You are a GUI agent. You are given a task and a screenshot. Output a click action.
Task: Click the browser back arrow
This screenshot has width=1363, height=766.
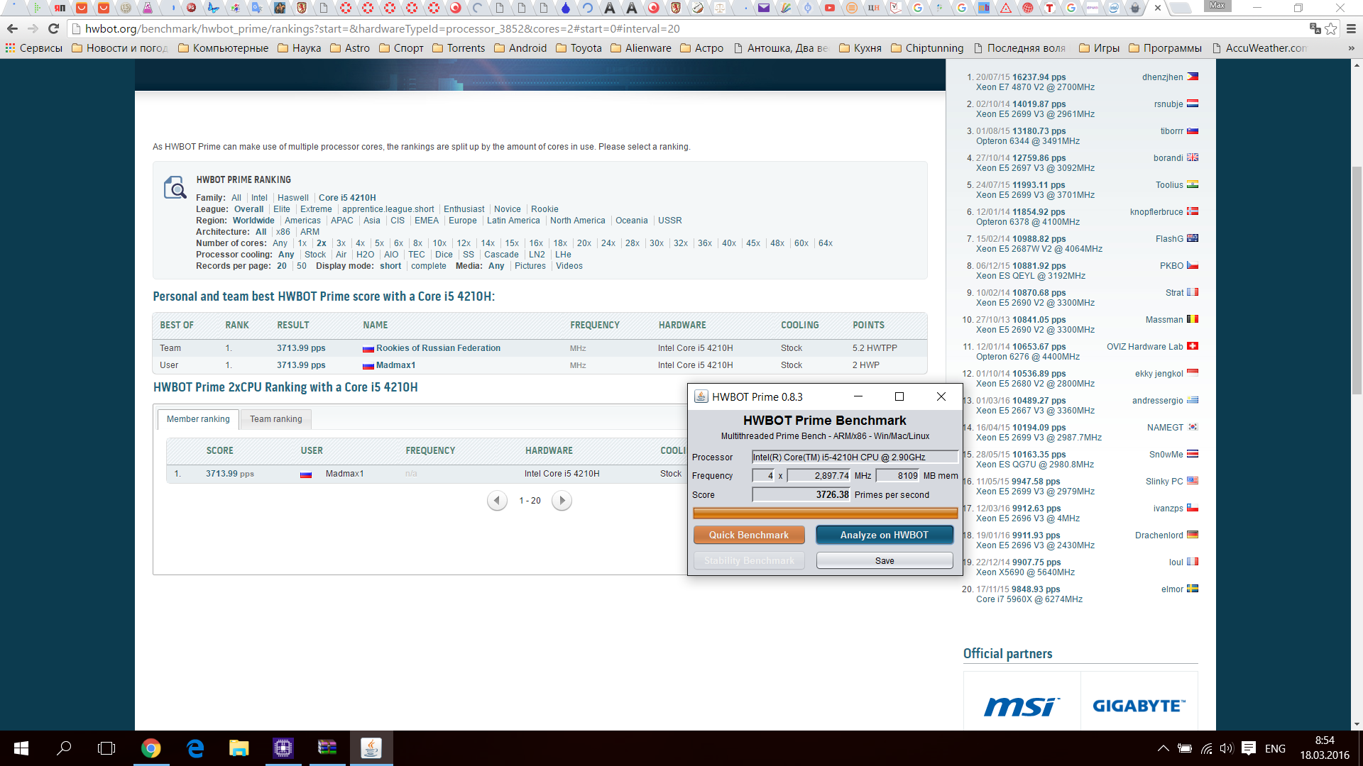pos(12,29)
